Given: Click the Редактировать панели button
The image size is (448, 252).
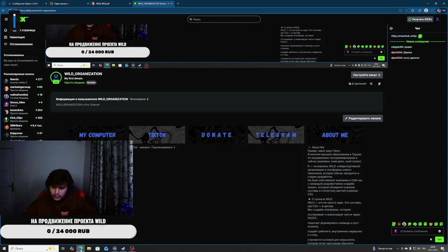Looking at the screenshot, I should [x=363, y=118].
